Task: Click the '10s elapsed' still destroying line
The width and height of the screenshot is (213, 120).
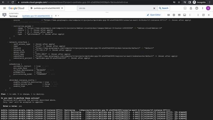Action: [94, 112]
